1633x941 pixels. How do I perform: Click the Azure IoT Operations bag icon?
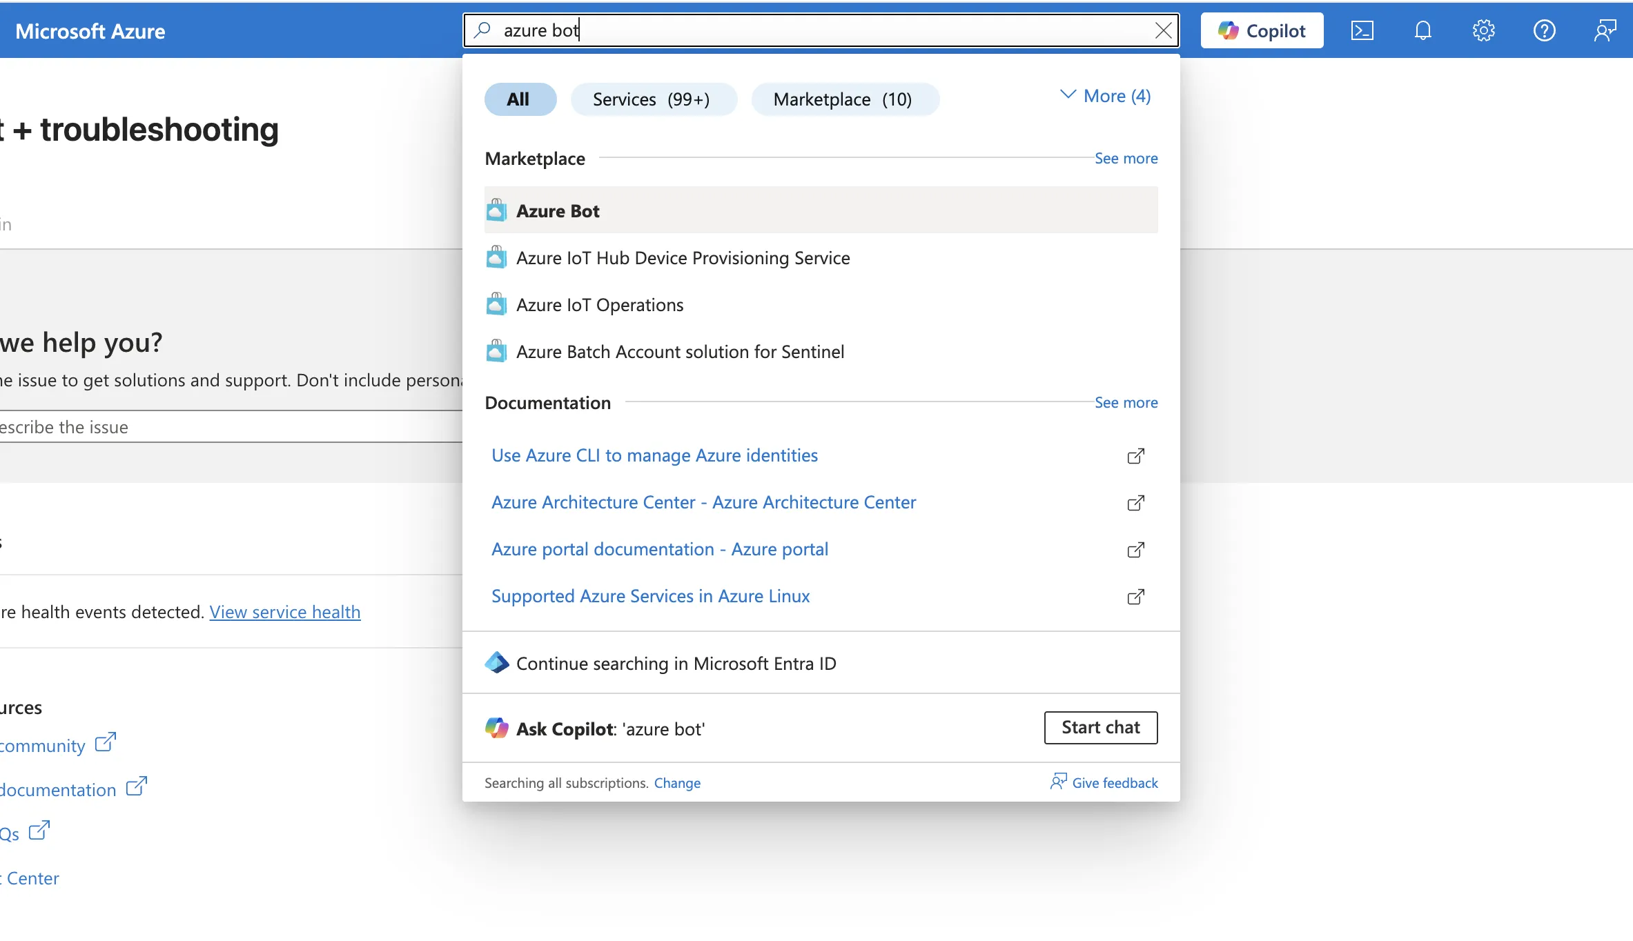(496, 304)
